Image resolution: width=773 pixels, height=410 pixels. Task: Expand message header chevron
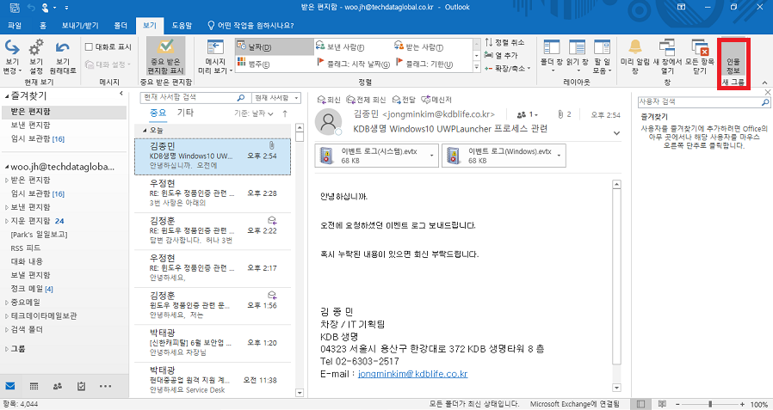[616, 133]
